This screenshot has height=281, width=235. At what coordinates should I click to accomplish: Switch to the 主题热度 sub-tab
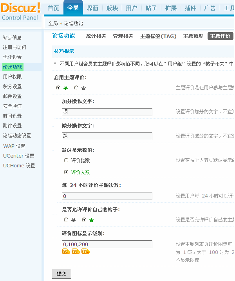pos(193,36)
